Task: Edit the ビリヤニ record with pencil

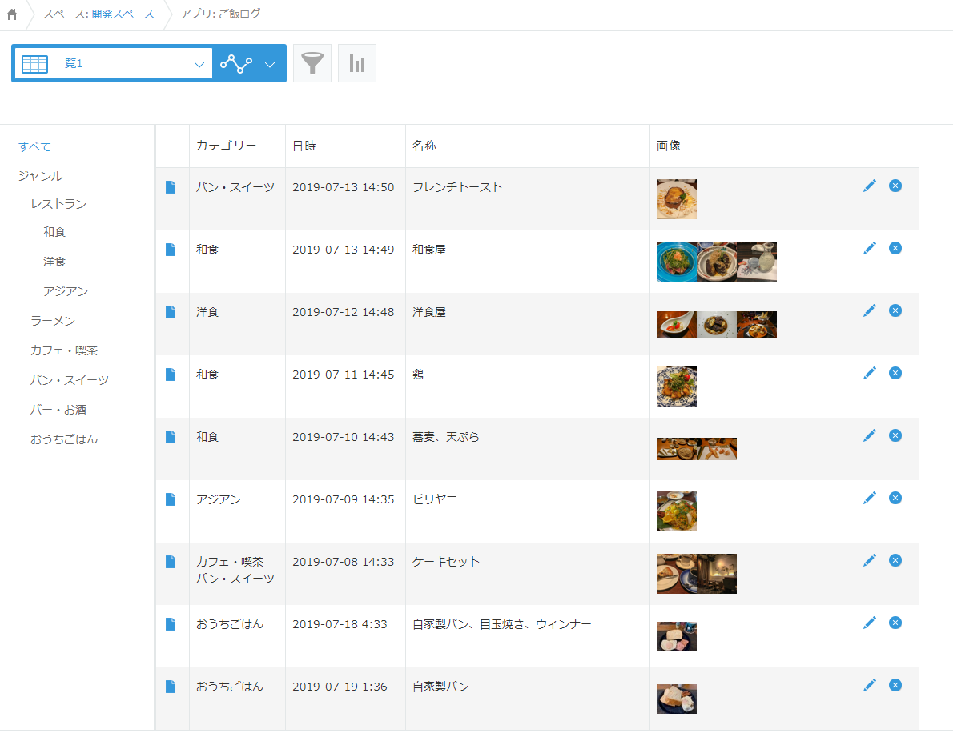Action: tap(870, 498)
